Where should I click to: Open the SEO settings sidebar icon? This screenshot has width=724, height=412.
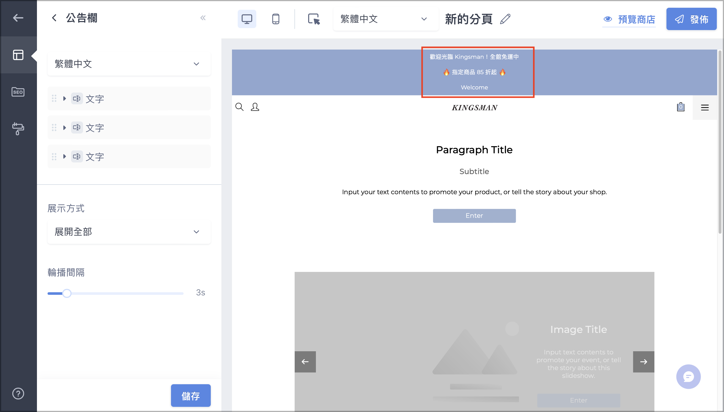[18, 92]
